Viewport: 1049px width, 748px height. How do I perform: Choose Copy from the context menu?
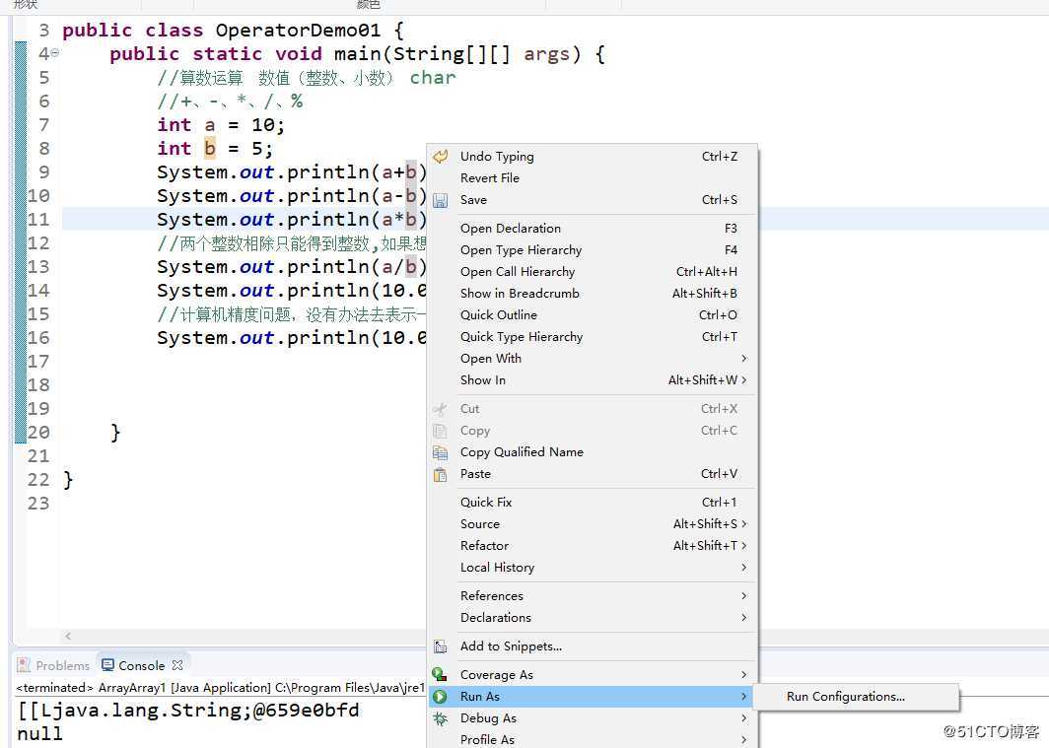593,431
